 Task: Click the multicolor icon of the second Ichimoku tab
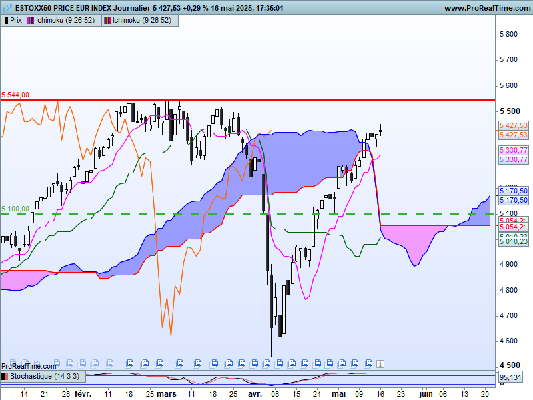107,21
